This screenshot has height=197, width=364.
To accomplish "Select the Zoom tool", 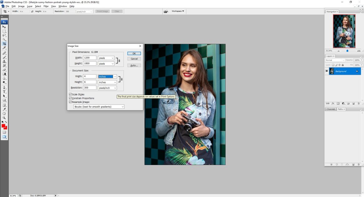I will coord(4,117).
